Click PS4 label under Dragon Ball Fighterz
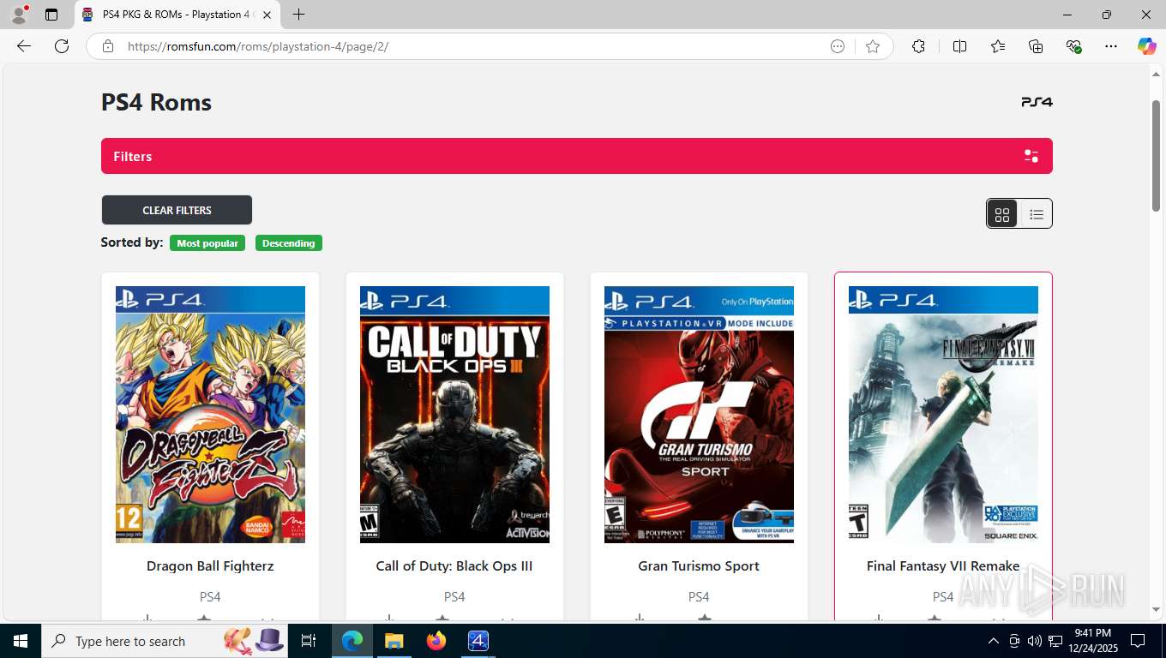Viewport: 1166px width, 658px height. [x=210, y=597]
